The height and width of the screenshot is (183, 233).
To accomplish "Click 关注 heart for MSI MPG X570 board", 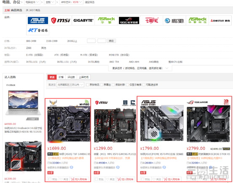I will pyautogui.click(x=110, y=179).
